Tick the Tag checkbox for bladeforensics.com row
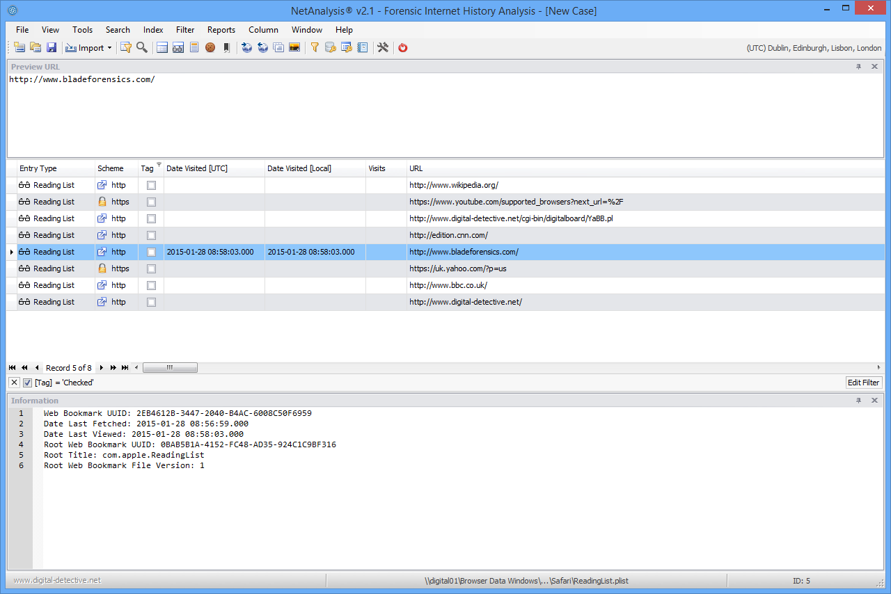The height and width of the screenshot is (594, 891). [151, 252]
